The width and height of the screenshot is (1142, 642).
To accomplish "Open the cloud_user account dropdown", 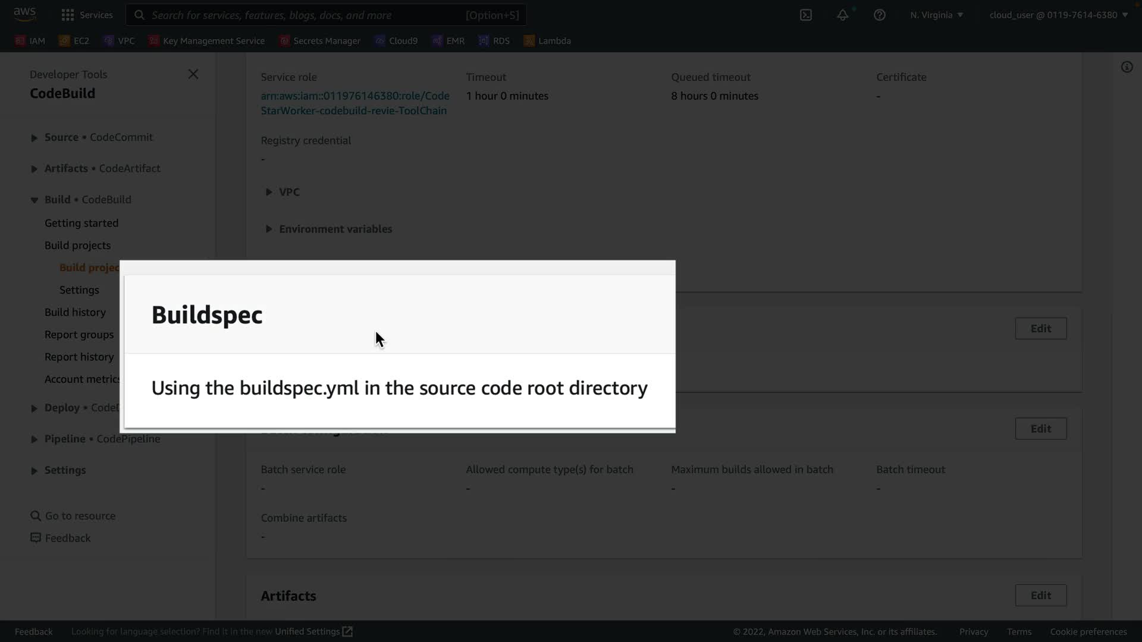I will coord(1058,15).
